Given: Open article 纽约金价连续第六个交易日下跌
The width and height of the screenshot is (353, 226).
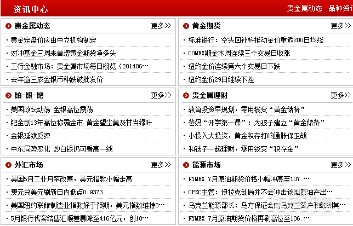Looking at the screenshot, I should click(x=234, y=66).
